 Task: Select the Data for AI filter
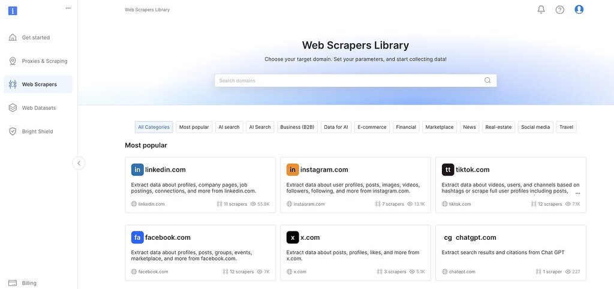click(x=336, y=127)
